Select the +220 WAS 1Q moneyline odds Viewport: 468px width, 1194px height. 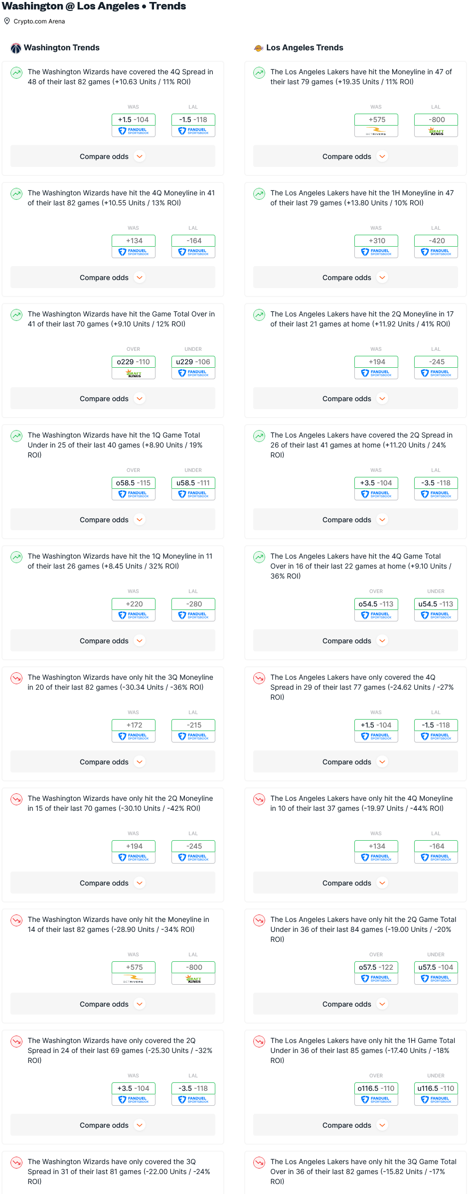(x=134, y=604)
